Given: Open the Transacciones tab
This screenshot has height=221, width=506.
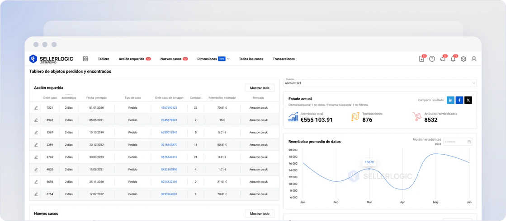Looking at the screenshot, I should pos(284,59).
